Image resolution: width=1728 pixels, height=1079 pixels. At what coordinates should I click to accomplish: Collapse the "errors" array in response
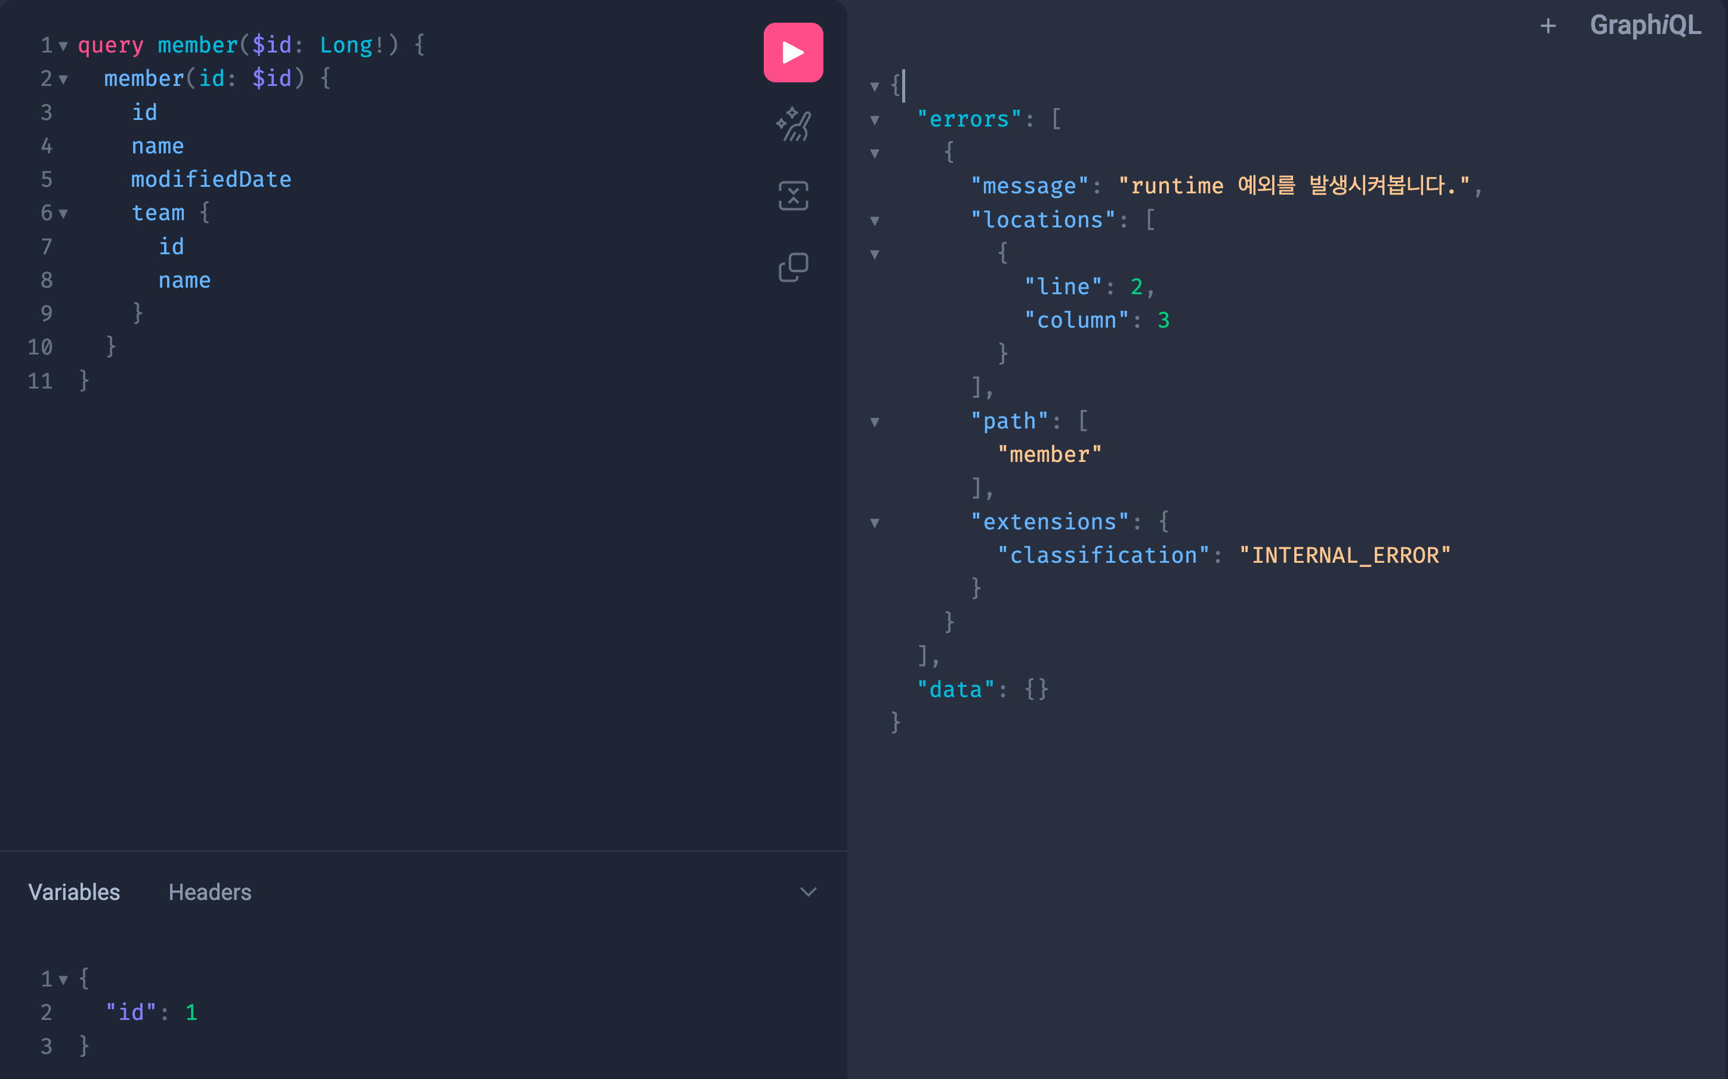pyautogui.click(x=875, y=120)
